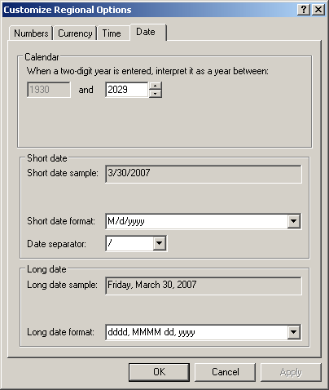The width and height of the screenshot is (329, 390).
Task: Click the disabled 1930 year field
Action: 49,90
